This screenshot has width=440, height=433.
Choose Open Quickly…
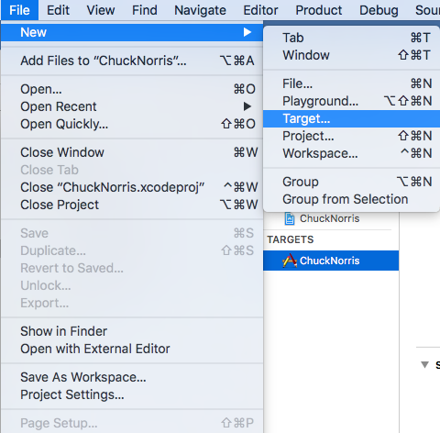pos(132,124)
